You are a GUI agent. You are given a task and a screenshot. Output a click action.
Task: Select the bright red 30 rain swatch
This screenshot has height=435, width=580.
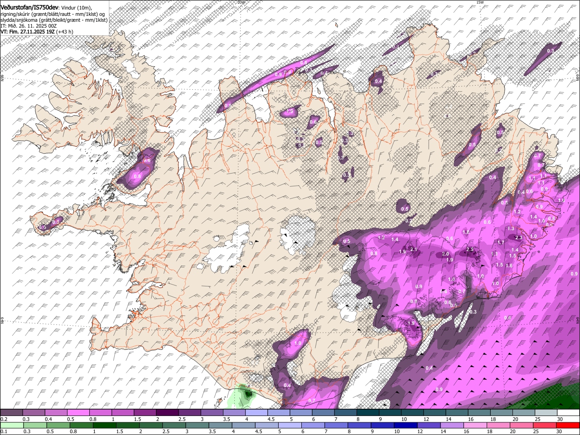[x=568, y=425]
